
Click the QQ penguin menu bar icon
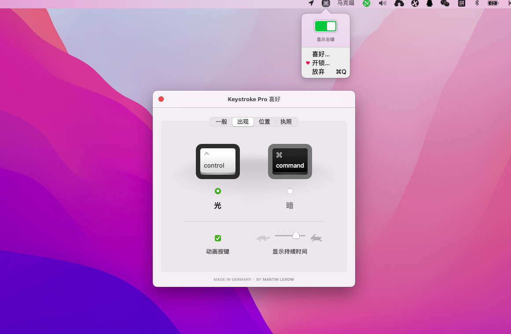430,4
